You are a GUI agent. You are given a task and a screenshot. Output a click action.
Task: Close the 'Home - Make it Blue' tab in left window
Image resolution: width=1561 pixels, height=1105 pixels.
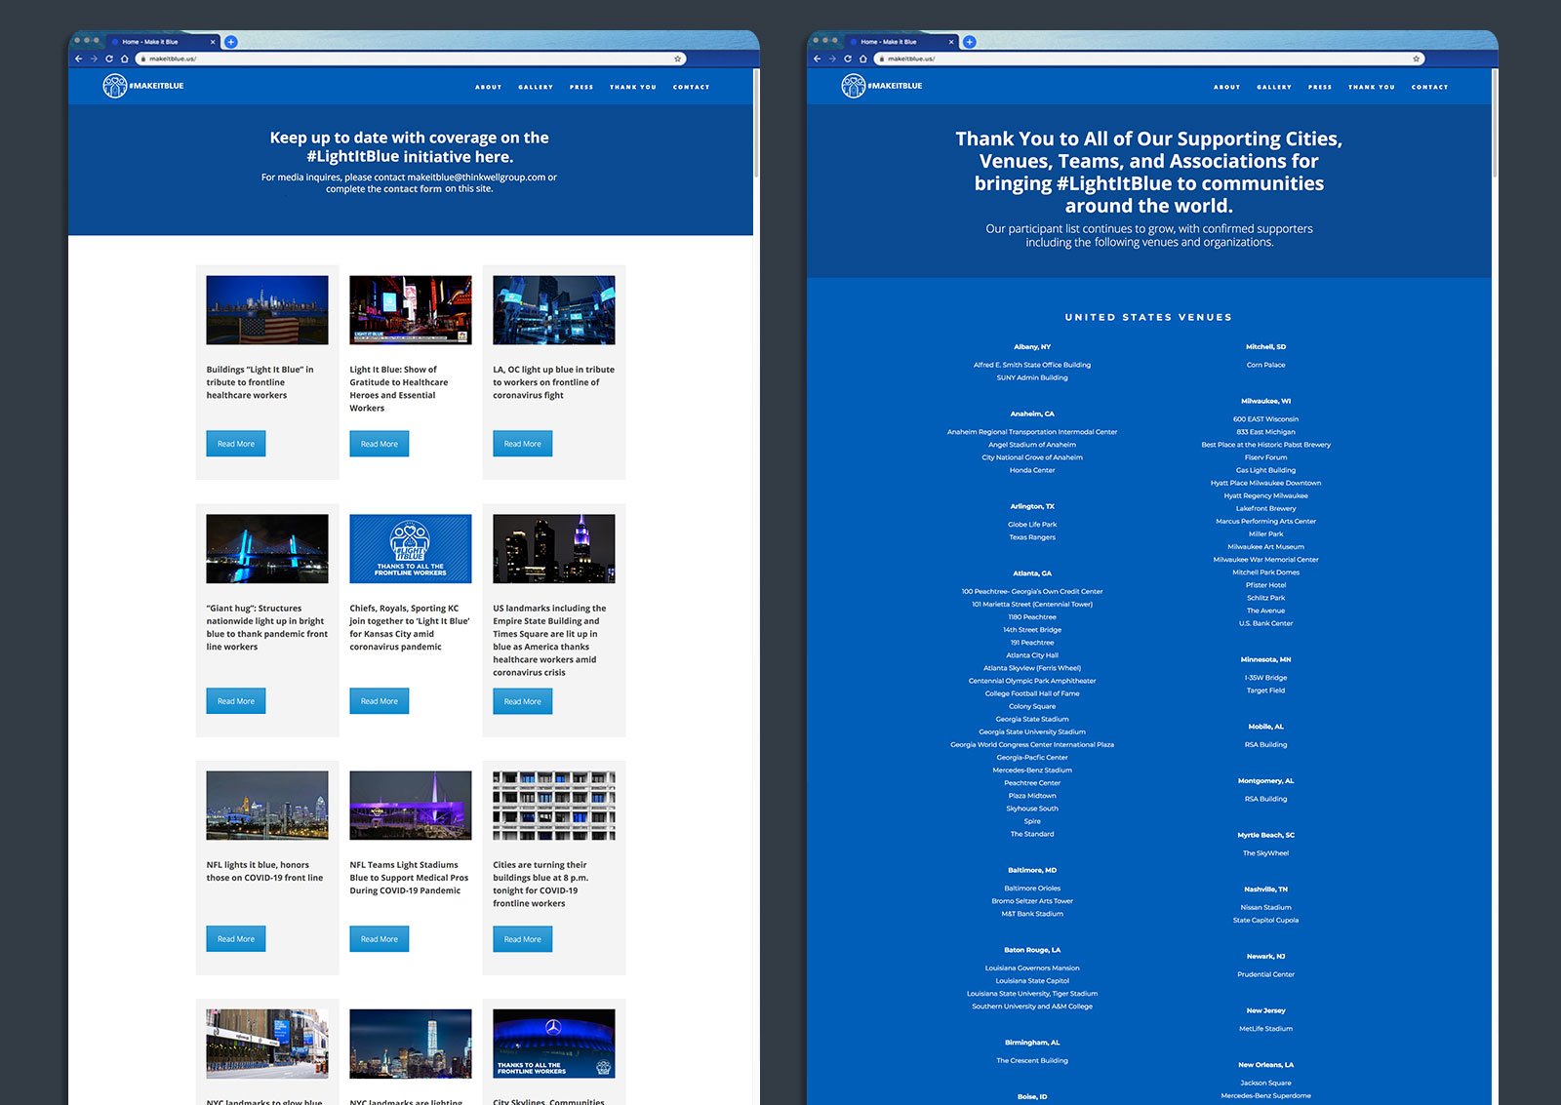click(x=213, y=42)
